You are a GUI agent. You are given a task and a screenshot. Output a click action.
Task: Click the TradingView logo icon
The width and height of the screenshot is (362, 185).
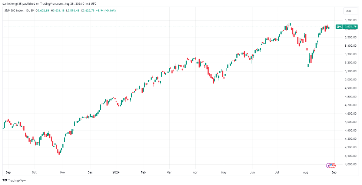click(x=4, y=181)
